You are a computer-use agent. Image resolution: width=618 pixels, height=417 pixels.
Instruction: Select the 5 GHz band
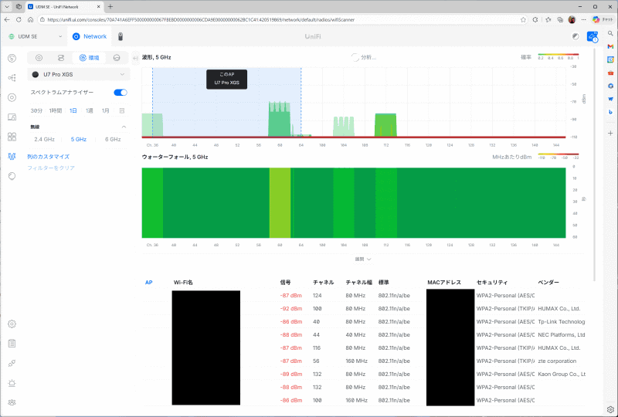tap(79, 139)
